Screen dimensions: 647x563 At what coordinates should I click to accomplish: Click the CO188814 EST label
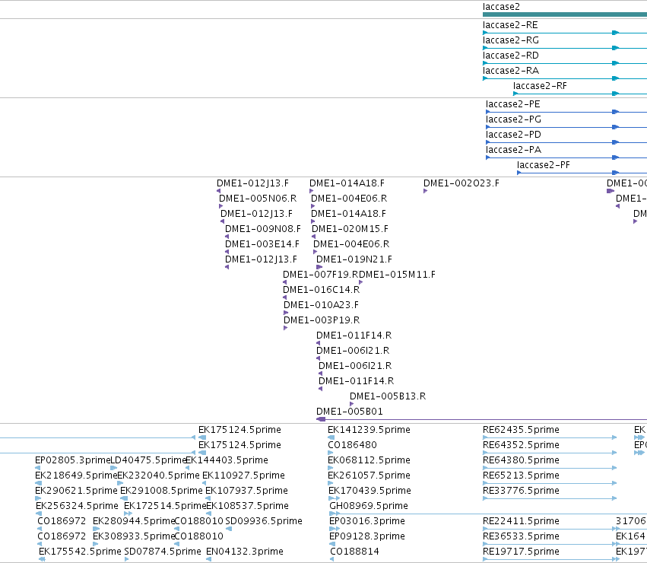click(x=354, y=552)
